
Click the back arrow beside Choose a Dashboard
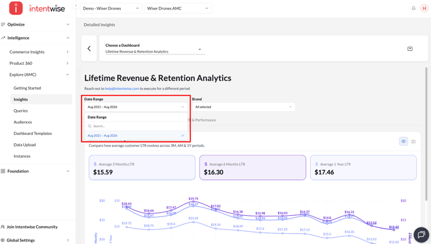pyautogui.click(x=89, y=48)
